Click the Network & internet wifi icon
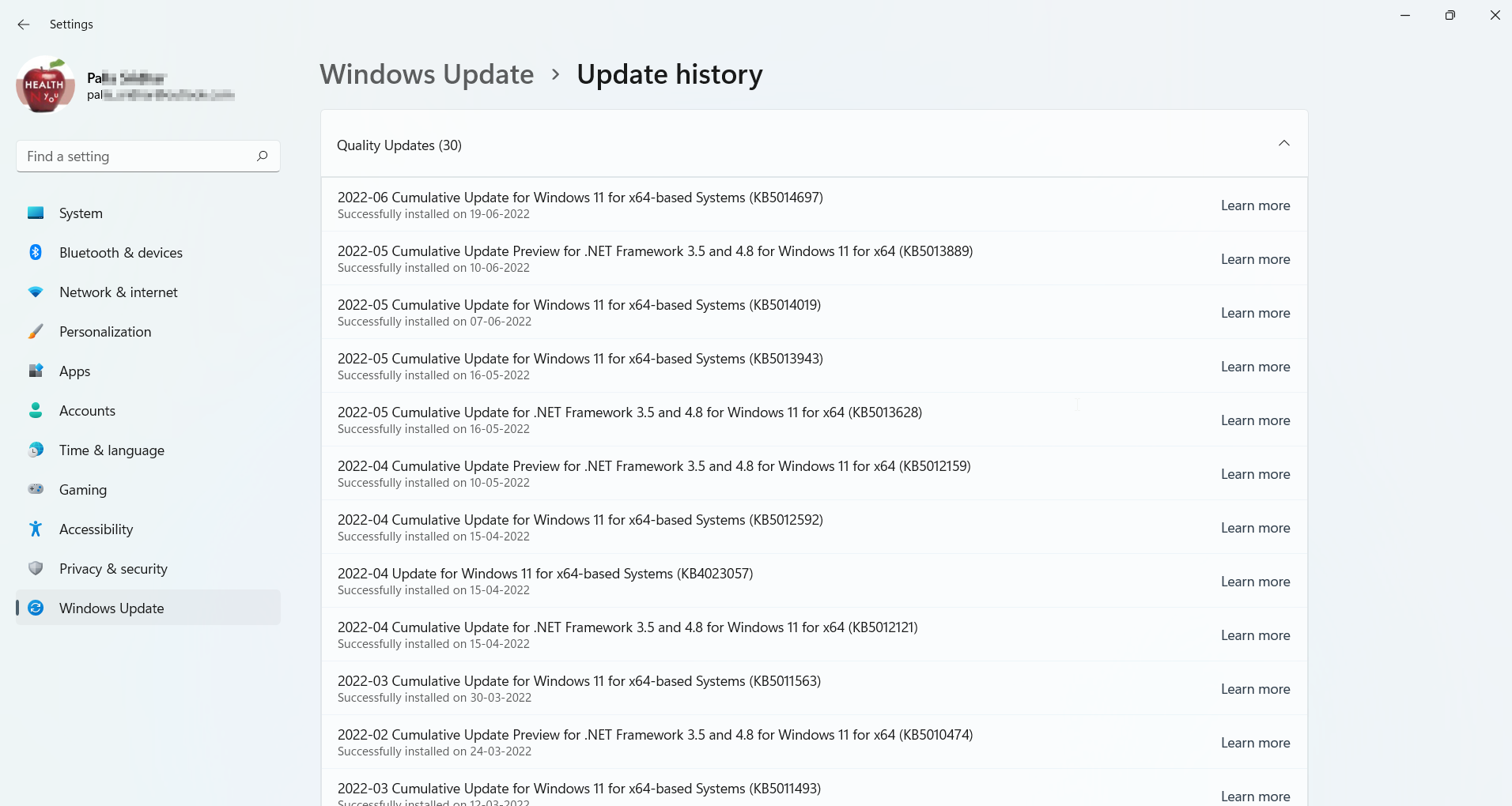Screen dimensions: 1512x806 pyautogui.click(x=36, y=292)
